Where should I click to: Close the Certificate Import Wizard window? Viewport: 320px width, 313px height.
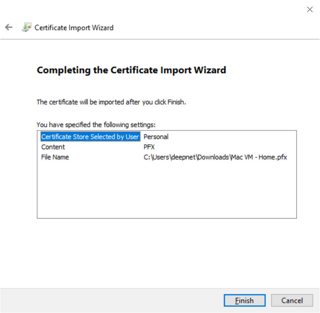click(x=310, y=10)
